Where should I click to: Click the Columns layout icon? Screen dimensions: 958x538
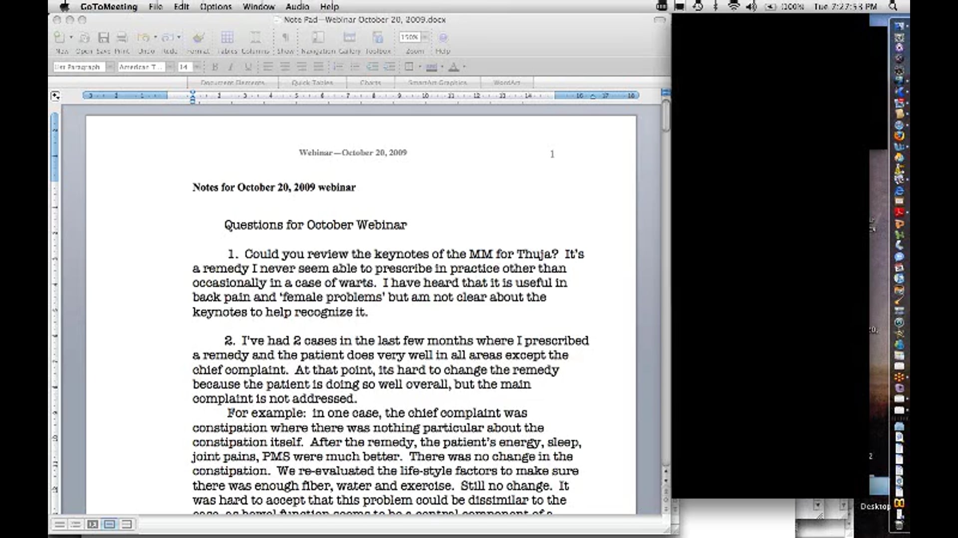pyautogui.click(x=255, y=38)
